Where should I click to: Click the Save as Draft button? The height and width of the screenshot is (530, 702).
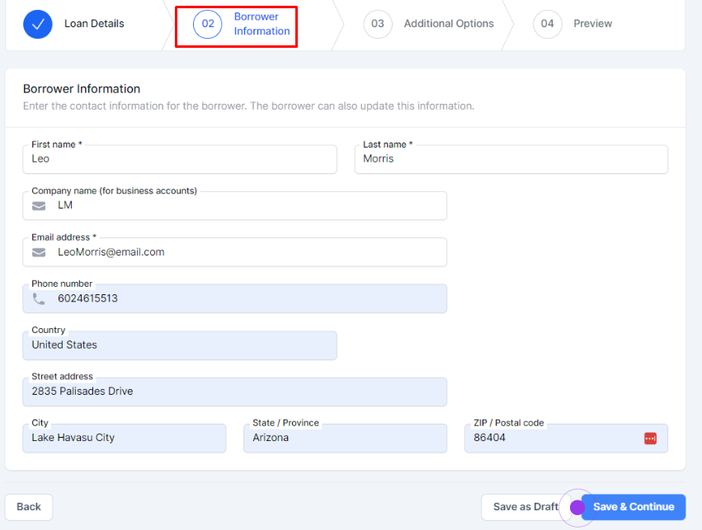pos(525,507)
